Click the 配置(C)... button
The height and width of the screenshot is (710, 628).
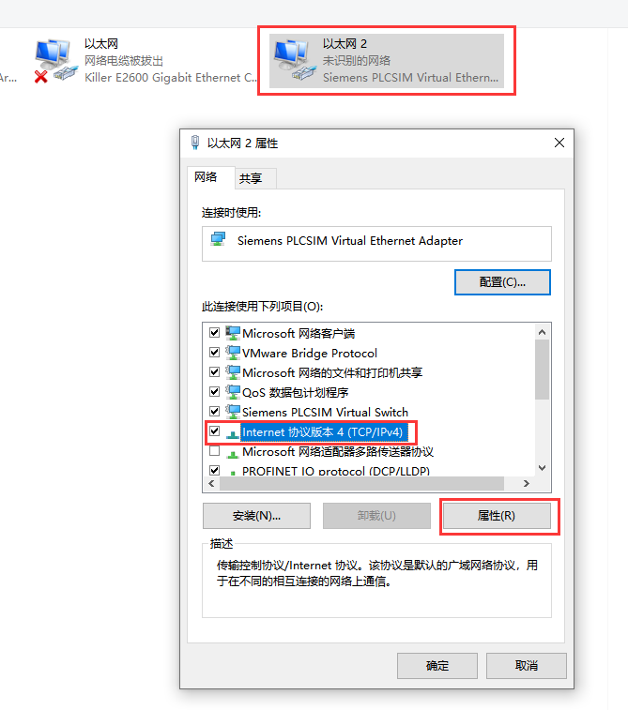pyautogui.click(x=502, y=282)
